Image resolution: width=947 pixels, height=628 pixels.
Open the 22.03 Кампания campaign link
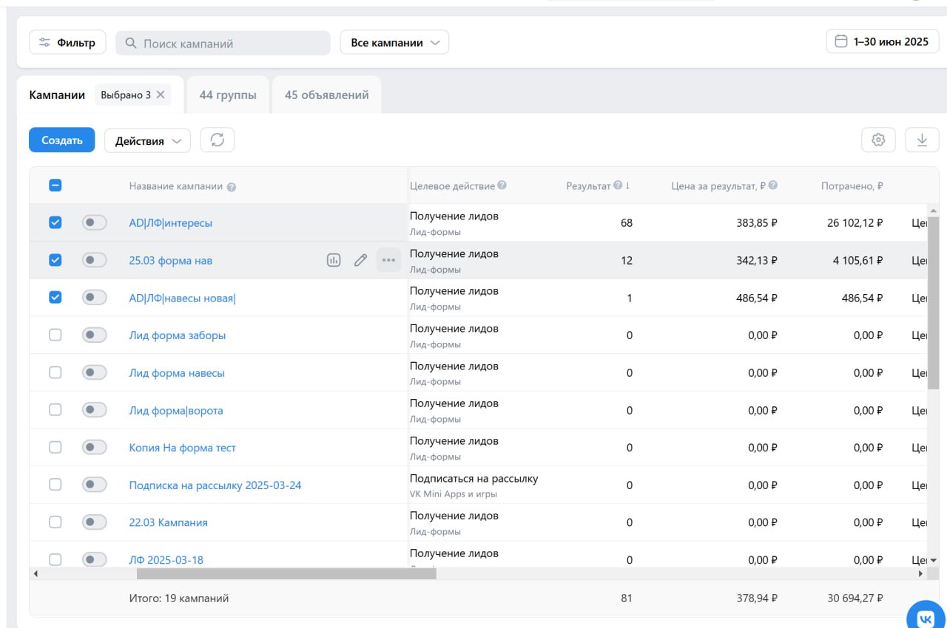coord(168,522)
